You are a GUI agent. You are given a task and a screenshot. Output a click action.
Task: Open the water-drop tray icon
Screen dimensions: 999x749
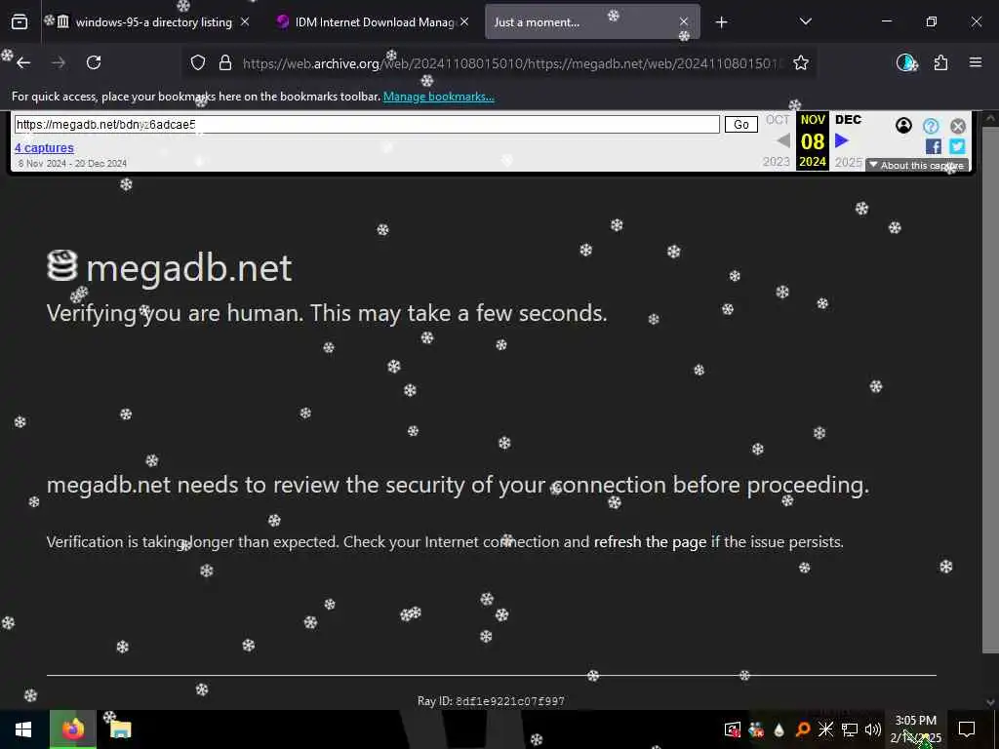pos(779,729)
